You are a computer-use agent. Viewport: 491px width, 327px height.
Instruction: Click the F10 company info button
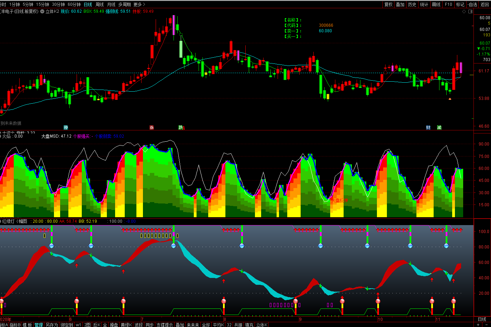coord(448,4)
